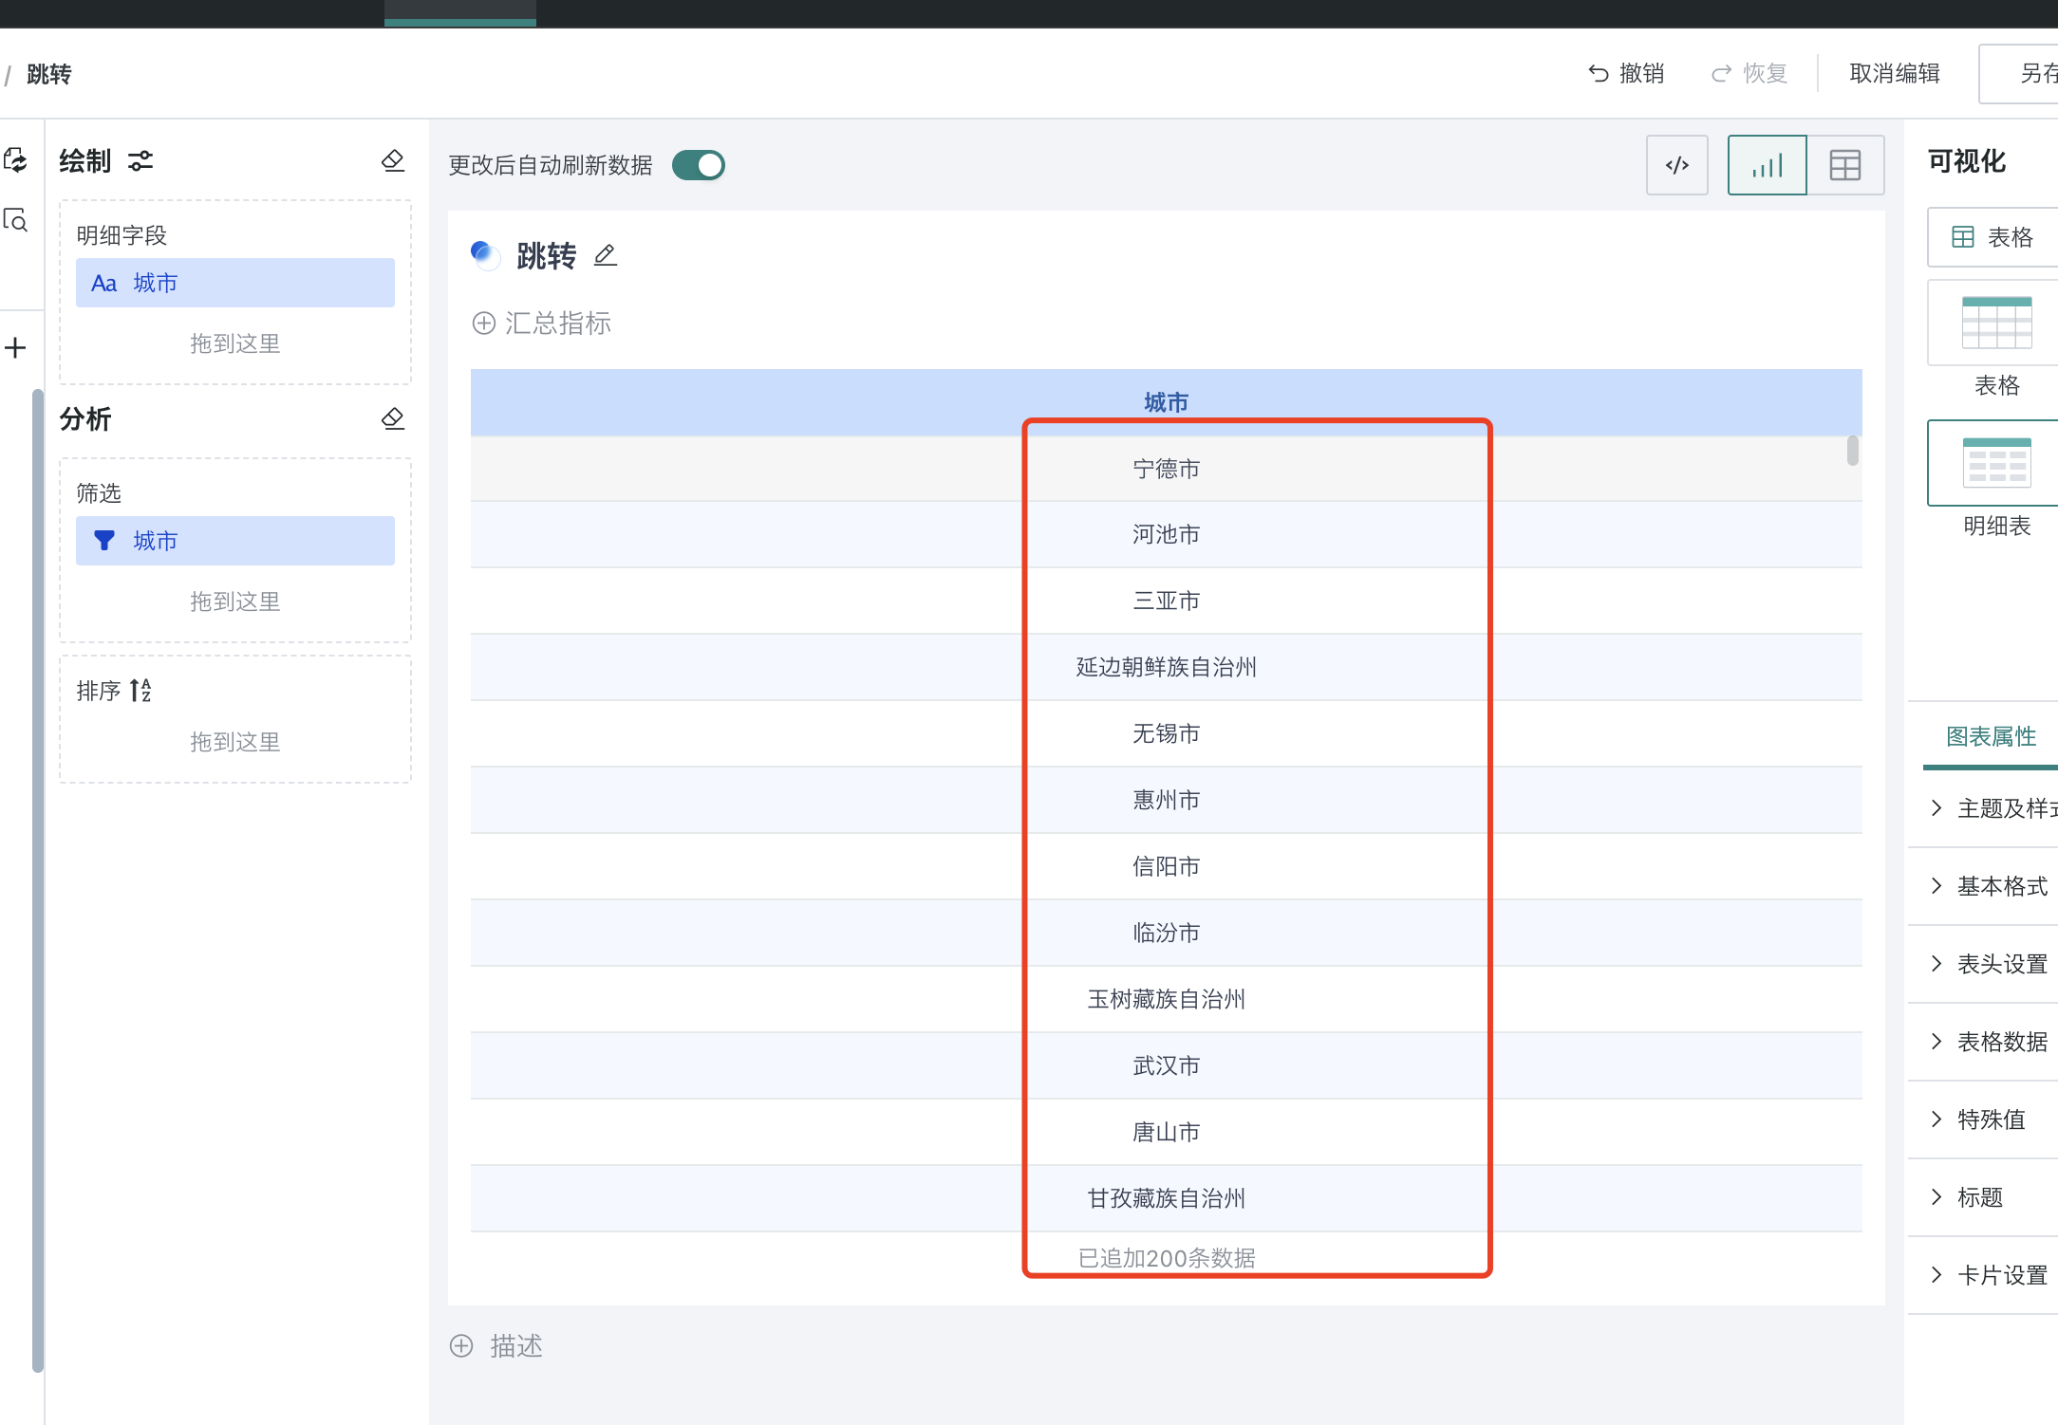Click the 汇总指标 add metric field
2058x1425 pixels.
[541, 324]
